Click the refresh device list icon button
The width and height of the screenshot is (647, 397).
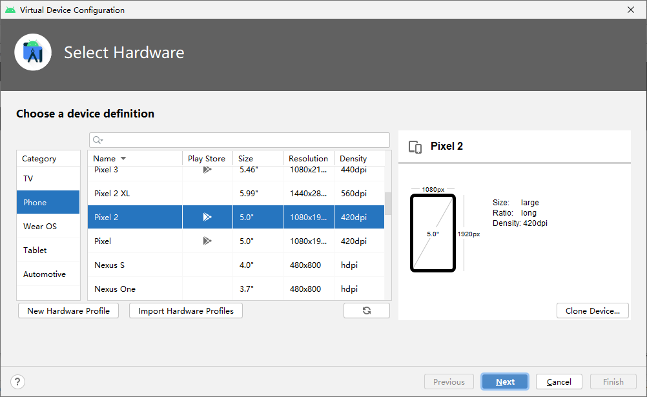tap(366, 310)
